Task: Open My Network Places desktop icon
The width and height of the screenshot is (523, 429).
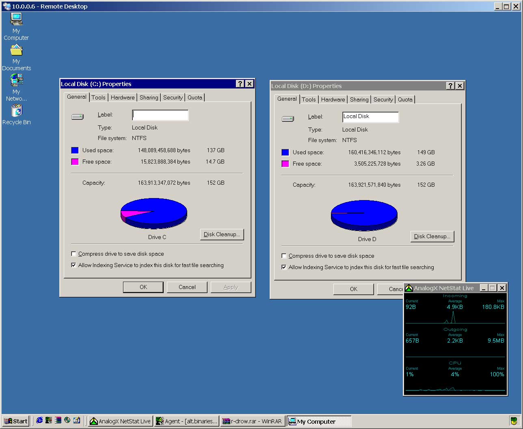Action: [x=16, y=80]
